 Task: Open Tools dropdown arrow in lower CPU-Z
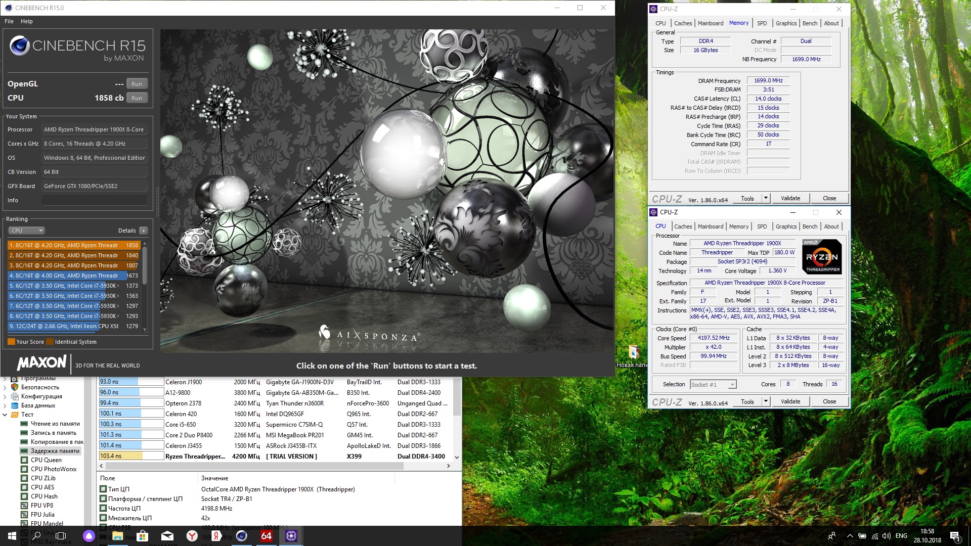[x=766, y=401]
